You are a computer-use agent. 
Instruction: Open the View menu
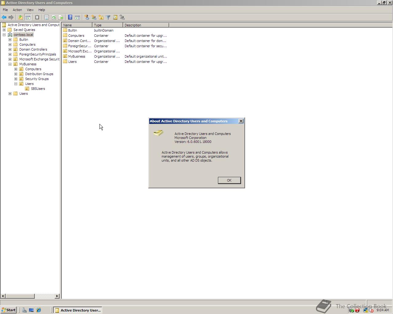tap(30, 10)
